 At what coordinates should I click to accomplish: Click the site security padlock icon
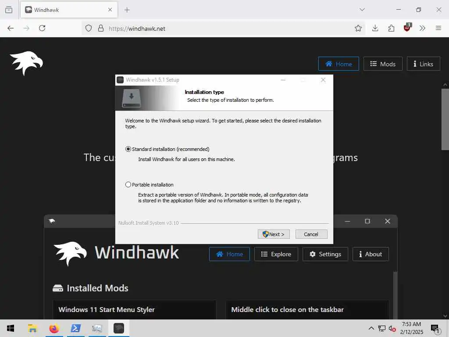101,28
